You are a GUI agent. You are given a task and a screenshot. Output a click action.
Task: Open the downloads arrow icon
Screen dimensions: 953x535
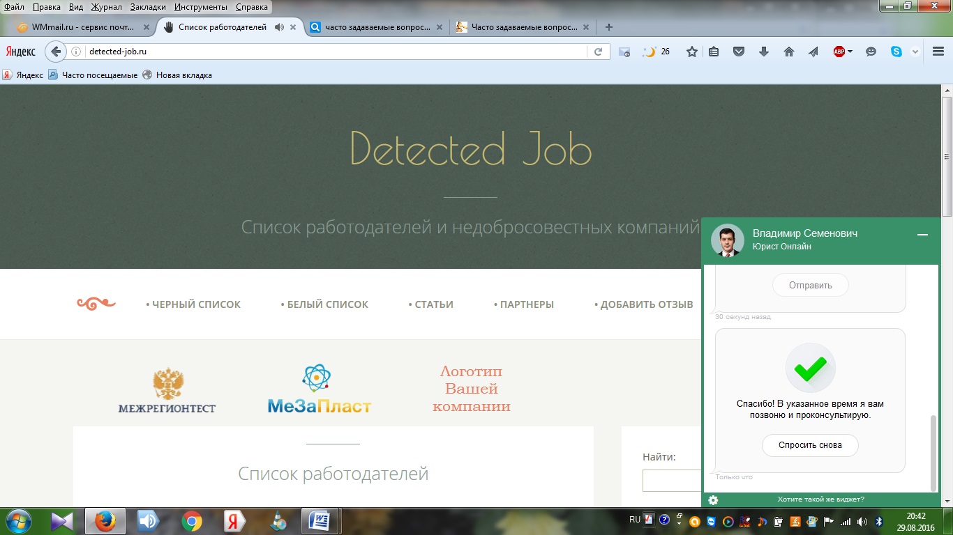pos(764,52)
